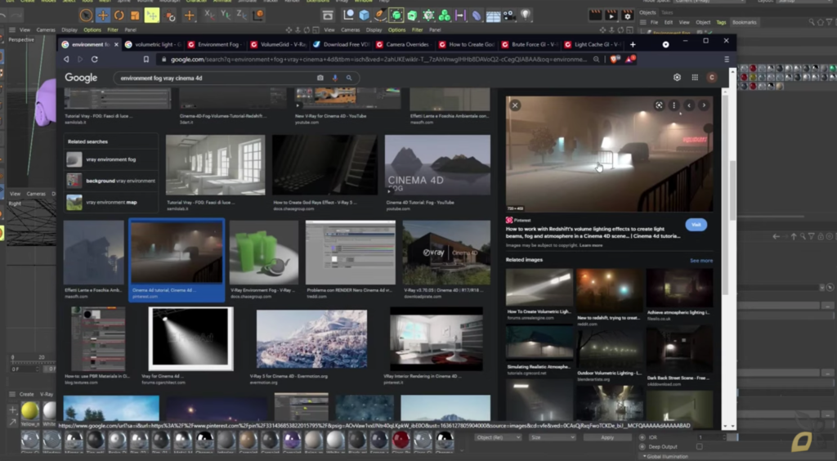
Task: Click search magnifier icon in Objects manager
Action: (x=812, y=22)
